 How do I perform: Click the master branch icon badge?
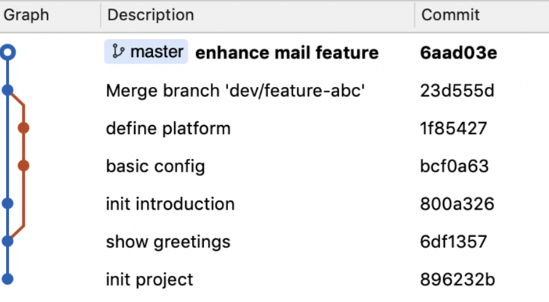coord(146,52)
